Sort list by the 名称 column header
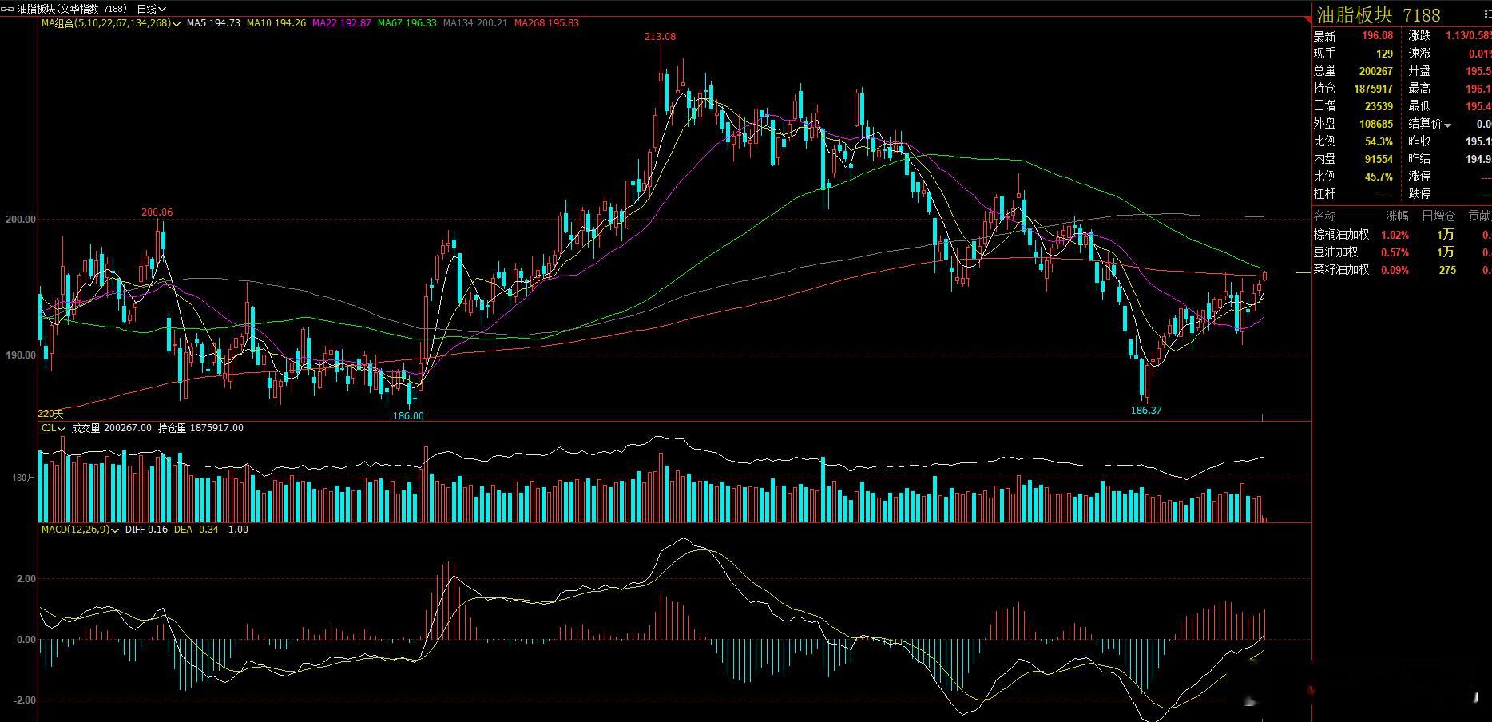 click(x=1324, y=216)
